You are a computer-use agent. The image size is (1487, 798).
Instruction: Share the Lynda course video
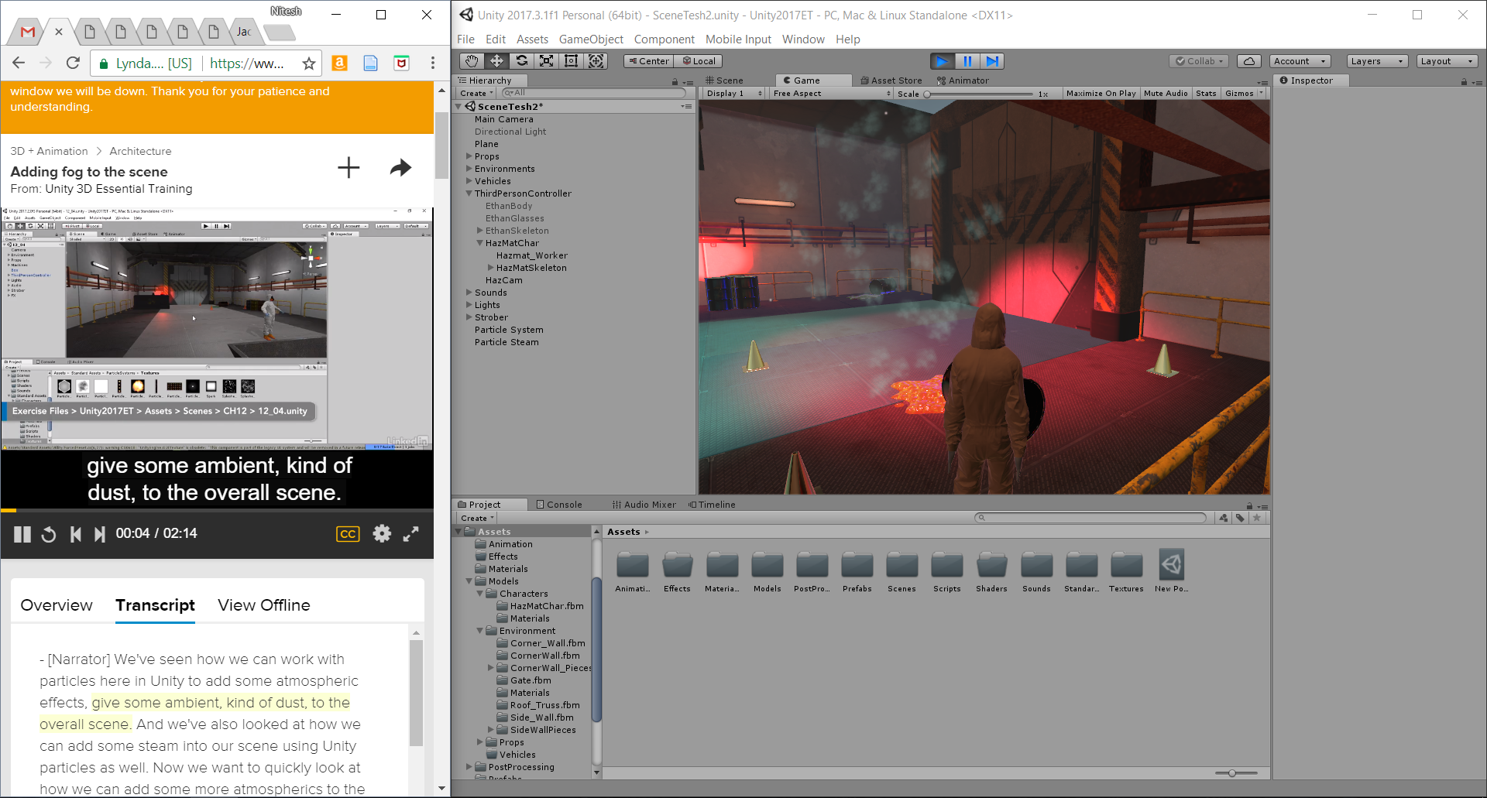(x=400, y=167)
